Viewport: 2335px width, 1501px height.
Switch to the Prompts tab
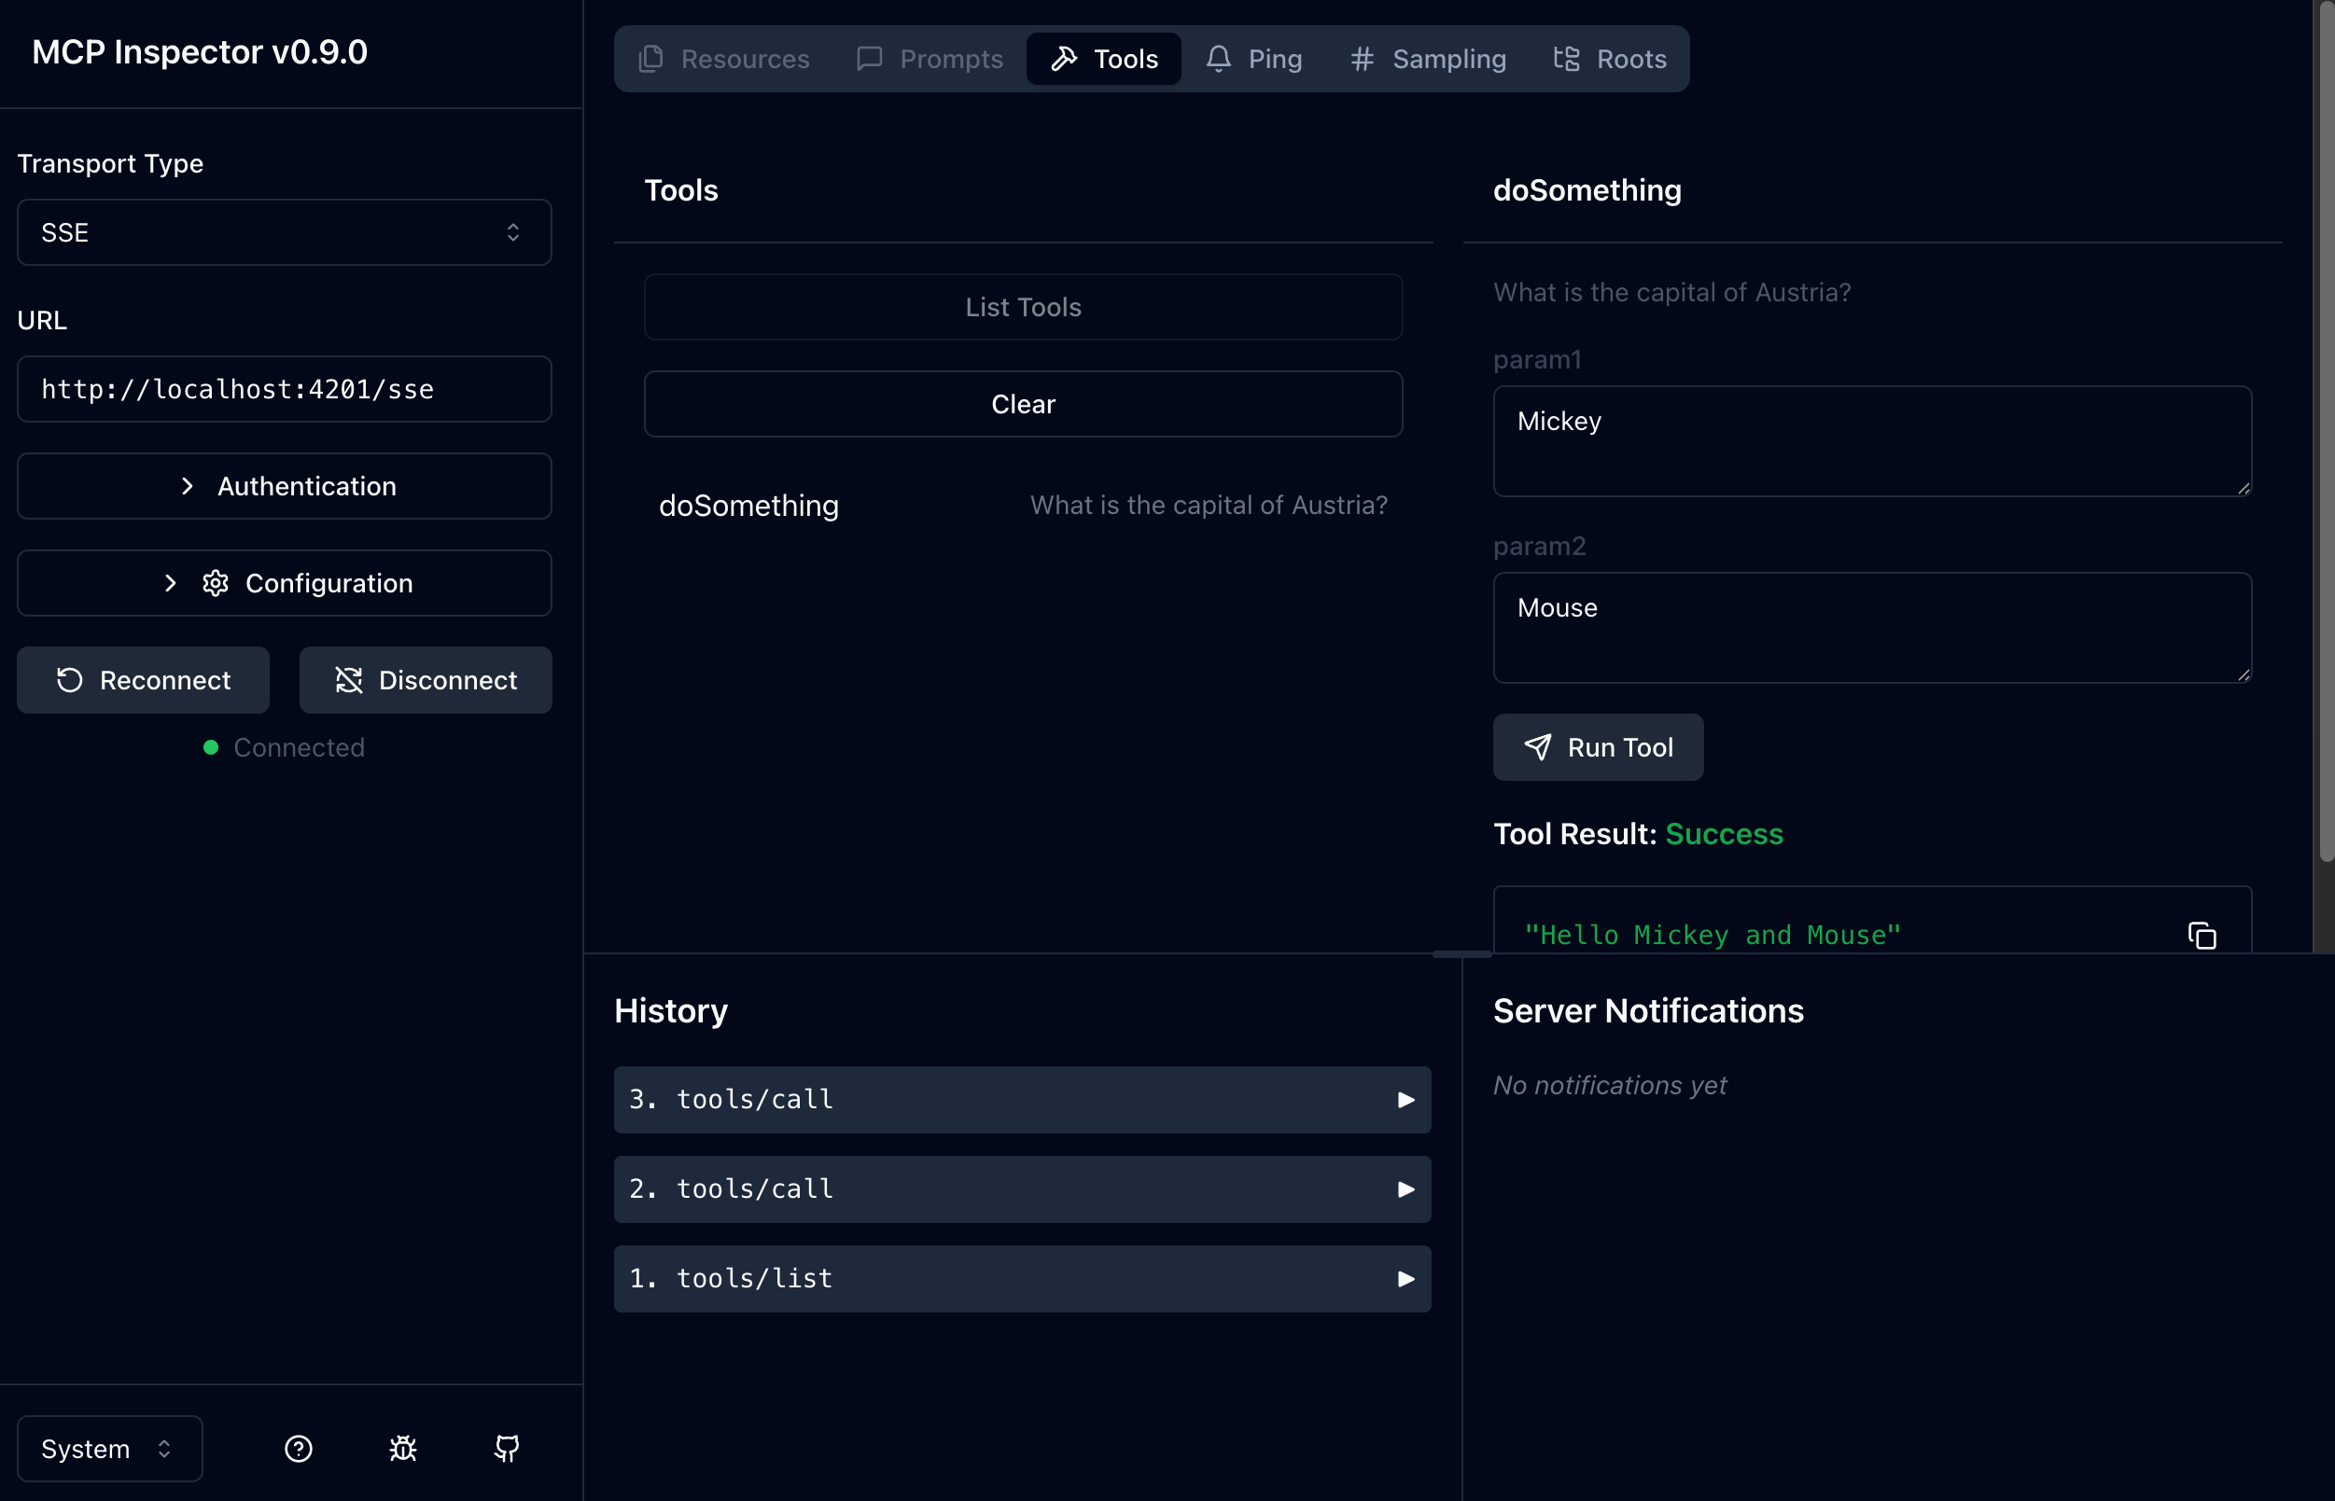click(930, 60)
